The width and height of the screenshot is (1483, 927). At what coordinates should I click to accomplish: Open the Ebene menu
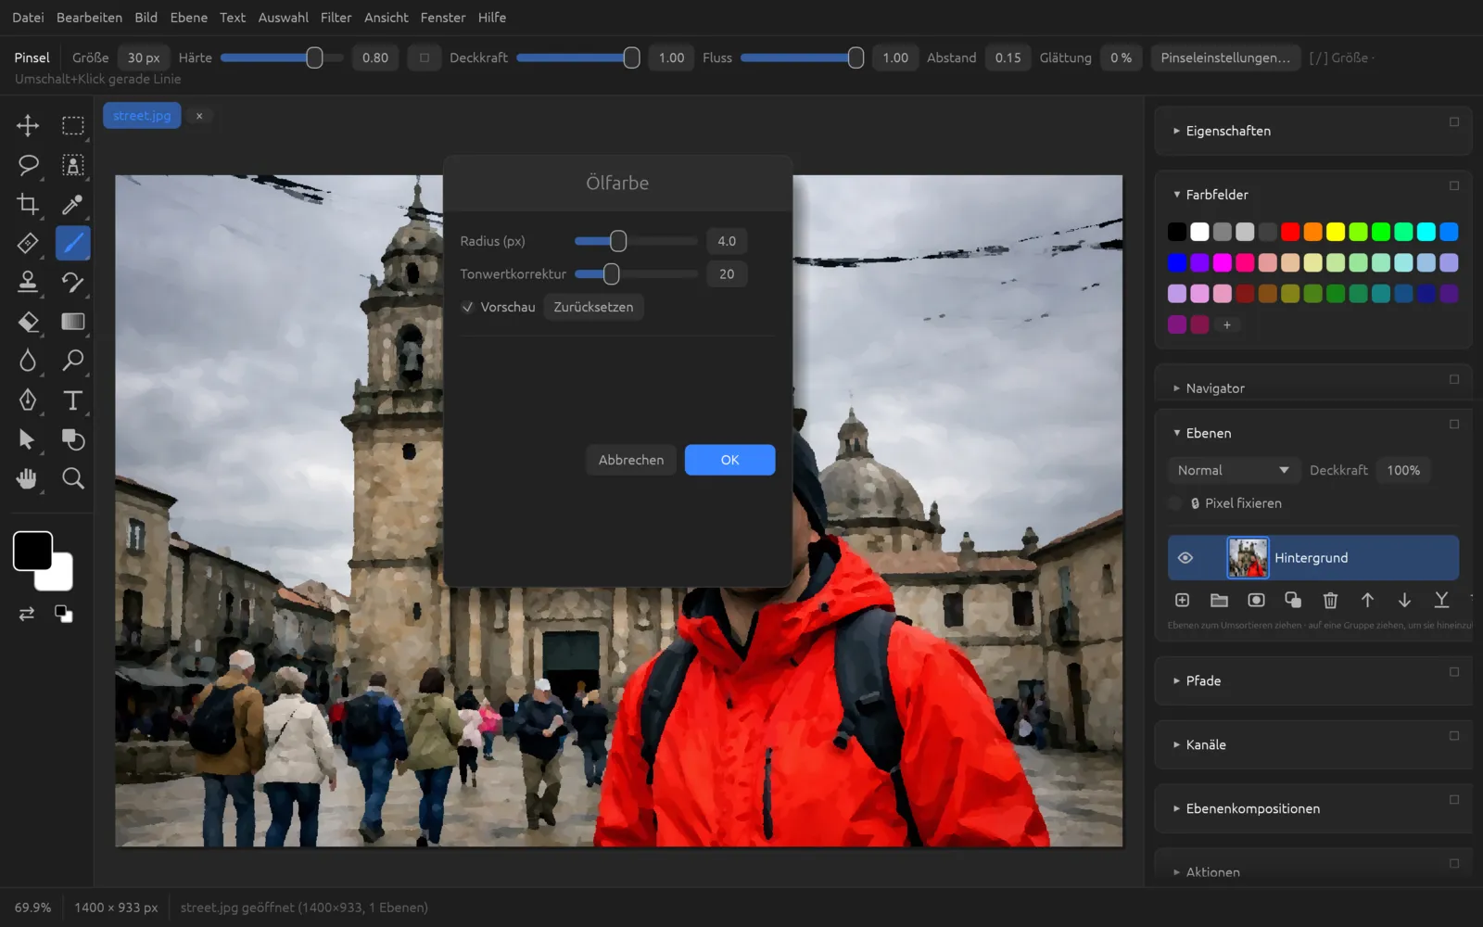coord(189,18)
